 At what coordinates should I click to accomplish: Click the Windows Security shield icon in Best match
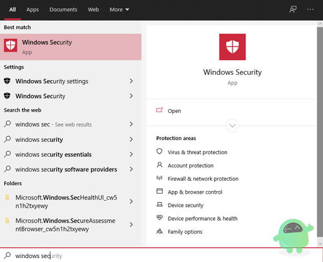coord(10,45)
